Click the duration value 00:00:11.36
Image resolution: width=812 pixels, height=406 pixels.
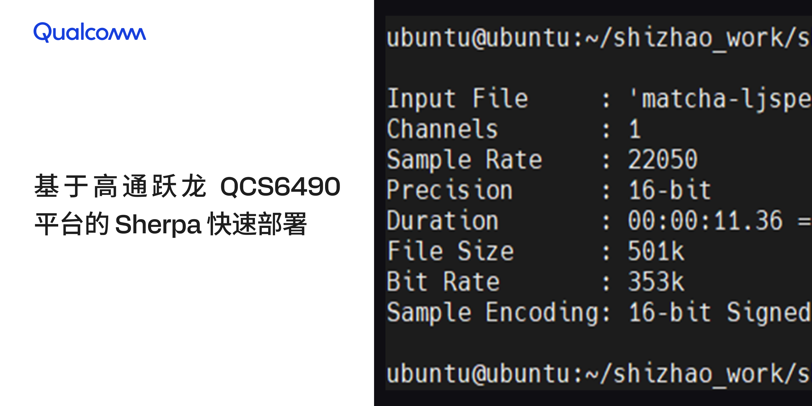point(705,220)
